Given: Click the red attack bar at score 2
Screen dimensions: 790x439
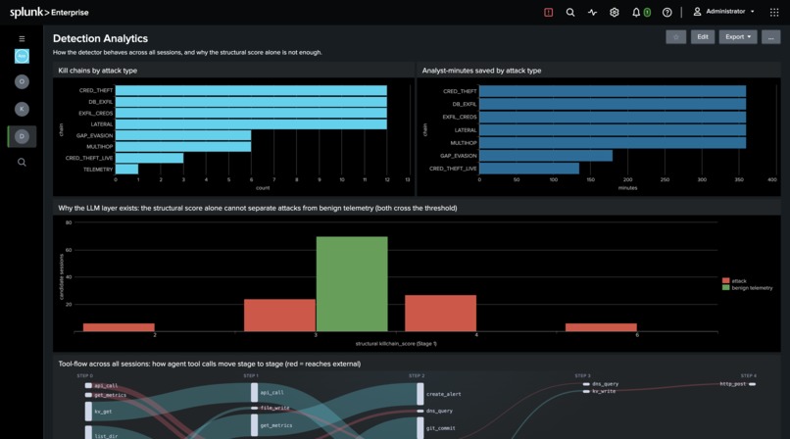Looking at the screenshot, I should pyautogui.click(x=119, y=327).
